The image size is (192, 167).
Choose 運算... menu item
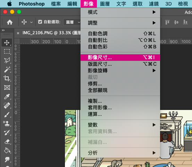click(x=120, y=114)
